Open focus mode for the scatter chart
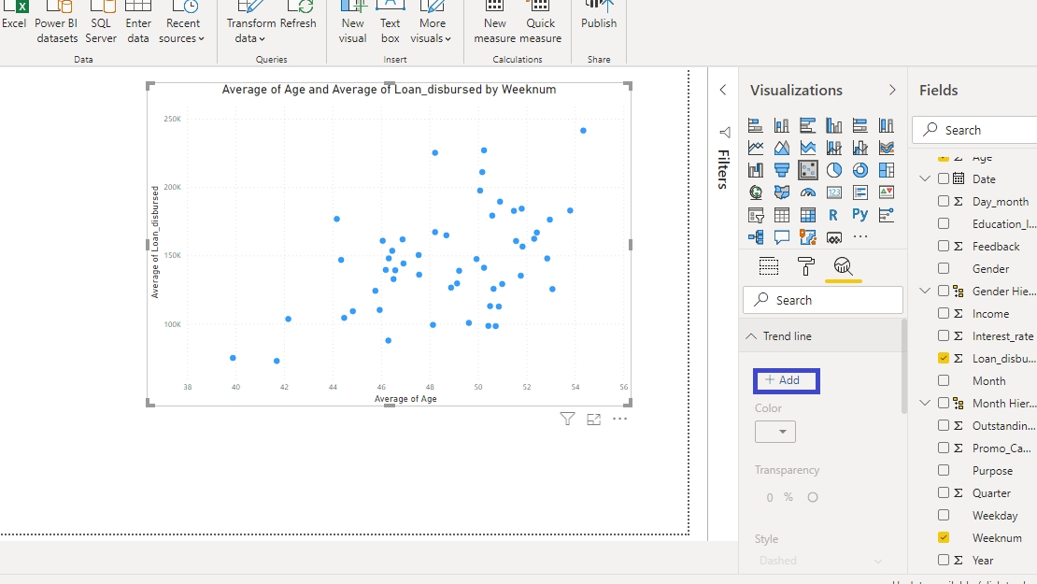 click(593, 420)
